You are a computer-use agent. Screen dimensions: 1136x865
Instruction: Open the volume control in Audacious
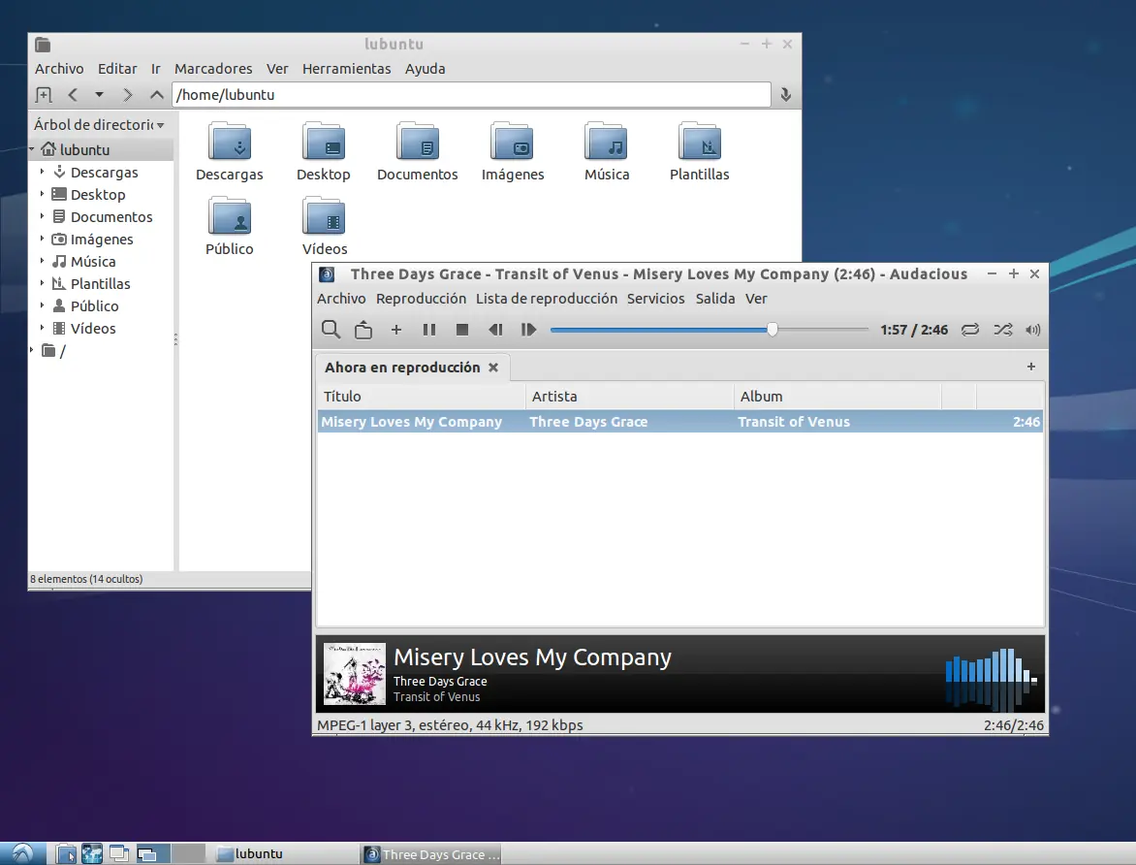[x=1033, y=330]
